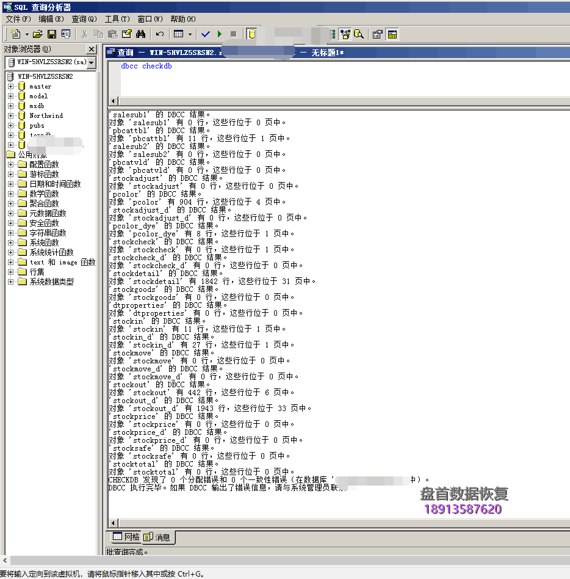This screenshot has height=579, width=570.
Task: Expand the pubs database node
Action: [x=11, y=126]
